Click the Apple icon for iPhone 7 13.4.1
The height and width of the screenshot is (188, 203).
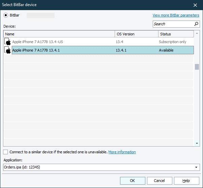pyautogui.click(x=7, y=50)
